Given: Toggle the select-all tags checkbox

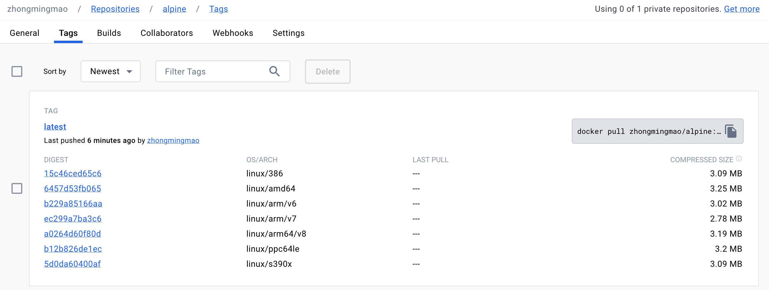Looking at the screenshot, I should click(x=17, y=71).
